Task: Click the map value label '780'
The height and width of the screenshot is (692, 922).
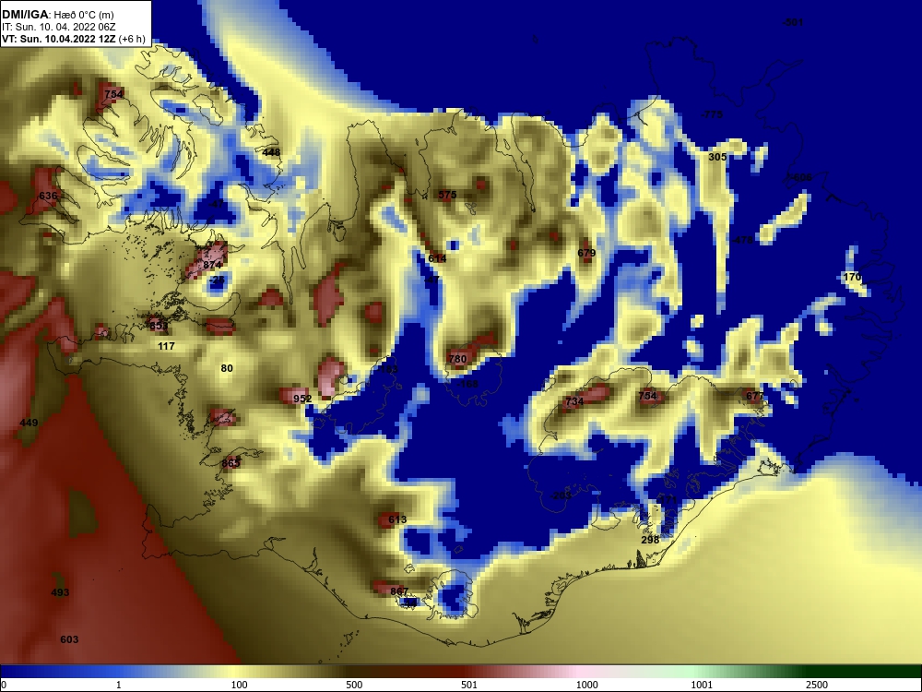Action: (x=457, y=359)
